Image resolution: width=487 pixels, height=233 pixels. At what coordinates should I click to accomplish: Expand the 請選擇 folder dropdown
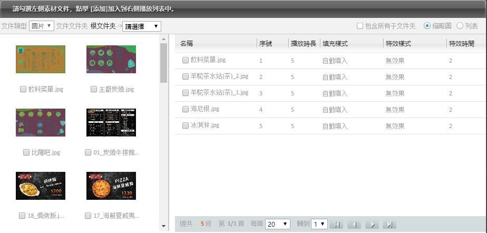coord(142,26)
